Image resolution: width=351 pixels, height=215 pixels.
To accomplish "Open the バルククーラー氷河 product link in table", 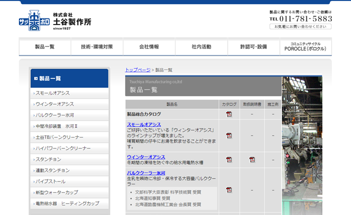I will [146, 173].
